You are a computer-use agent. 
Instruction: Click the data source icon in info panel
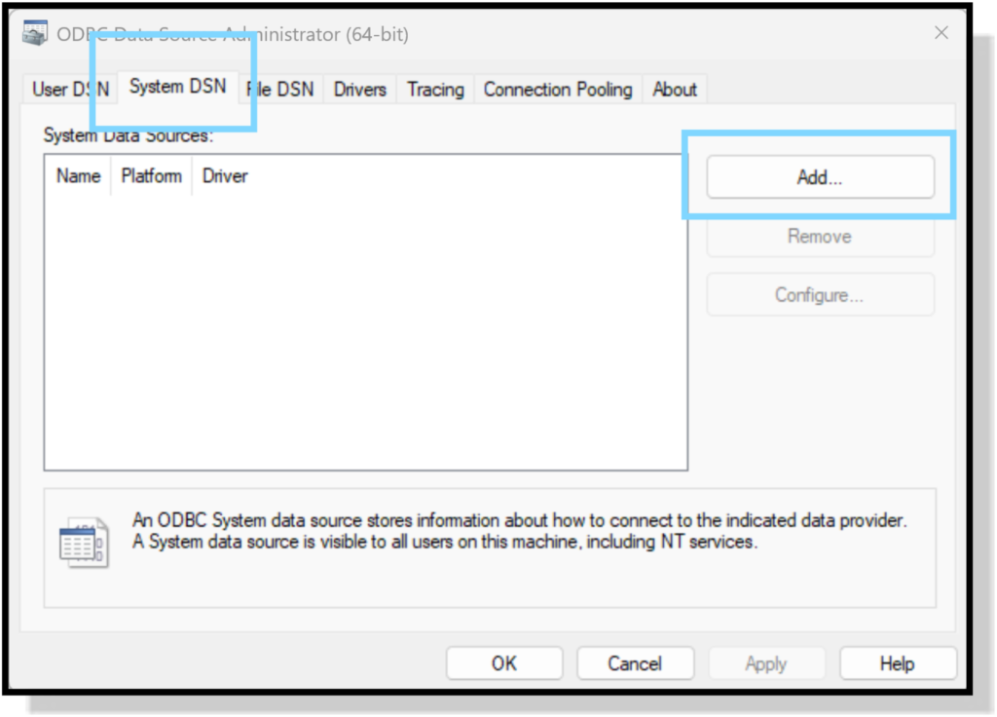point(83,541)
